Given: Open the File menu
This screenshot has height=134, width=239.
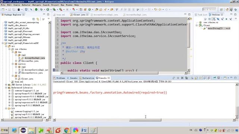Looking at the screenshot, I should point(3,5).
